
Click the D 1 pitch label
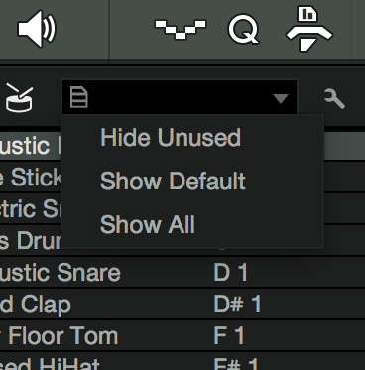tap(231, 273)
